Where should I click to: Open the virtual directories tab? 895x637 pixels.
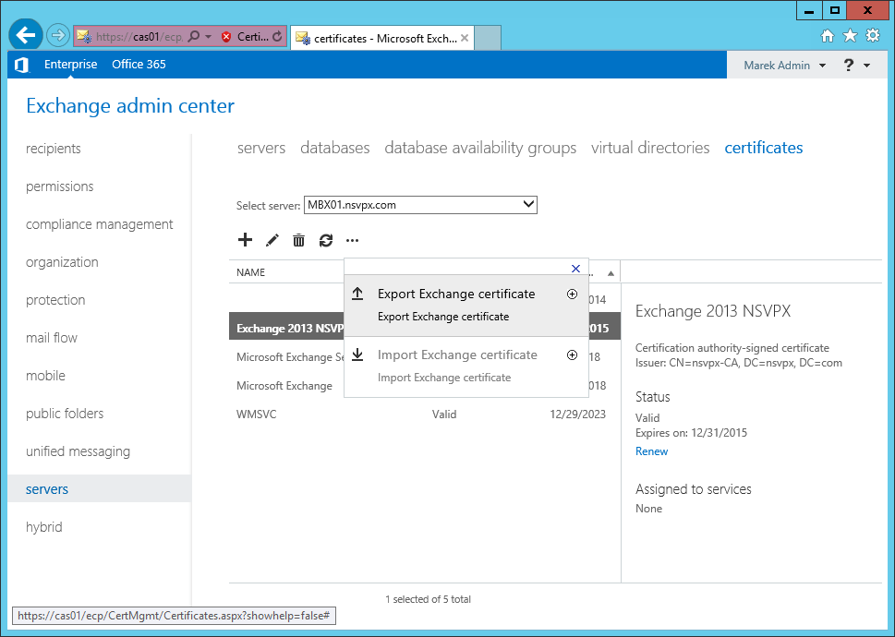tap(650, 148)
